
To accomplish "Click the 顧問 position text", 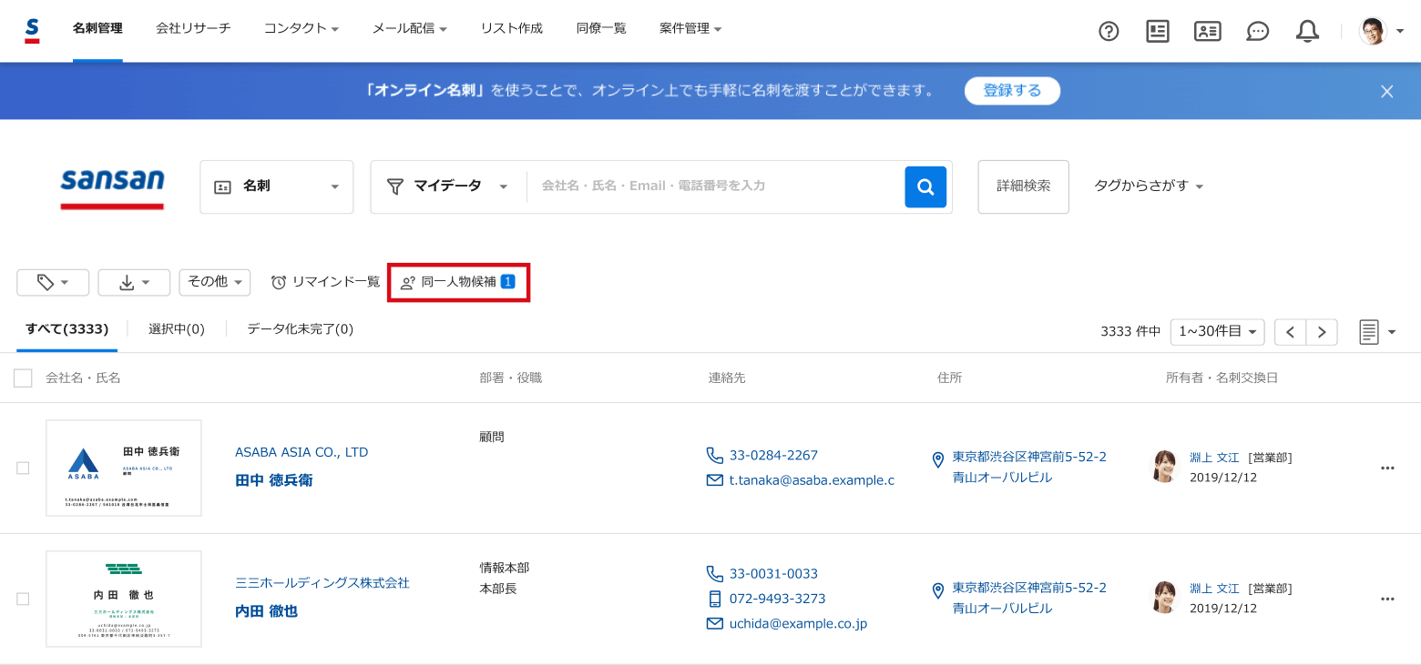I will [492, 437].
